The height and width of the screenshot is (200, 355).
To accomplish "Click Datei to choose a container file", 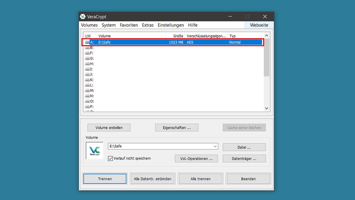I will point(244,147).
